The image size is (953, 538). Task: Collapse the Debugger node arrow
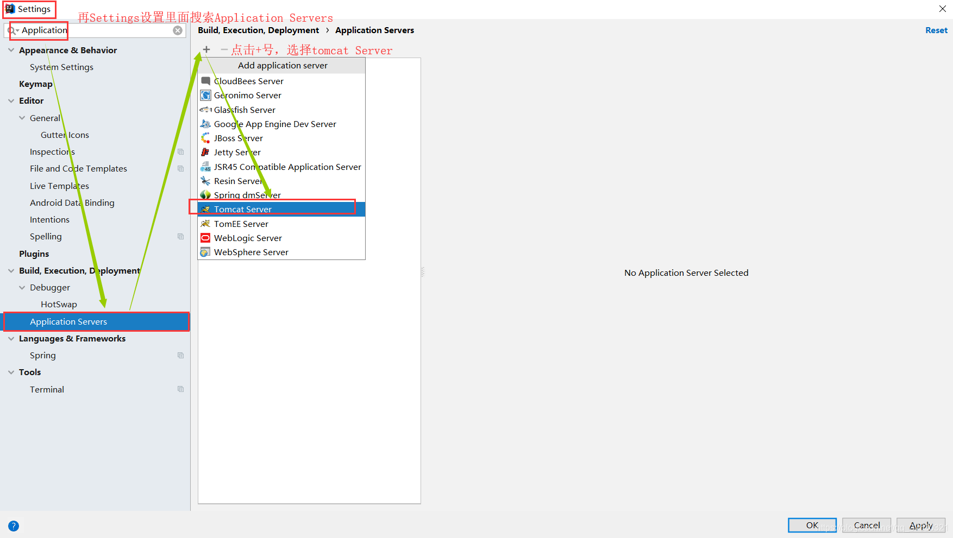[x=22, y=287]
